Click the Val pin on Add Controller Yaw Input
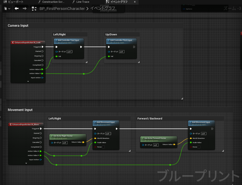Screen dimensions: 242x185 tap(56, 57)
